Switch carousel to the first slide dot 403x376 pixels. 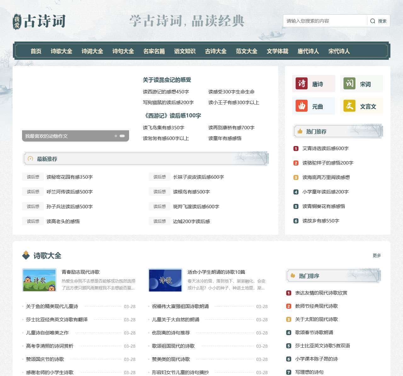(116, 136)
